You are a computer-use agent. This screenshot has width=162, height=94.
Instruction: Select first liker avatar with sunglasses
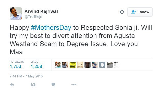58,65
